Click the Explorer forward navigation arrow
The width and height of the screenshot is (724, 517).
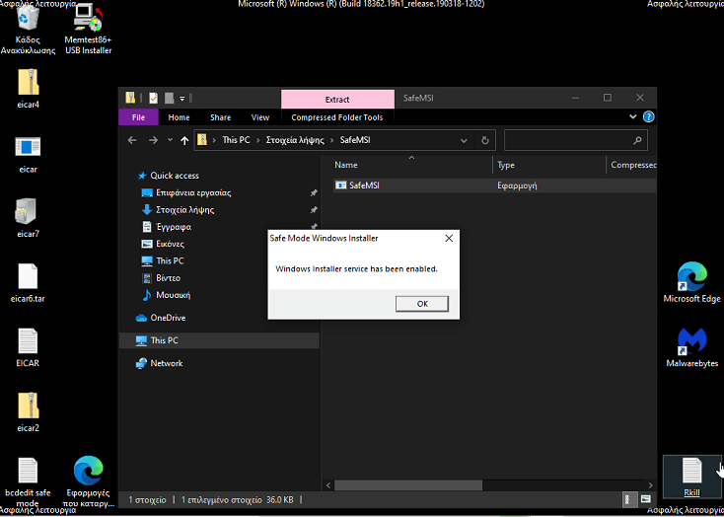tap(153, 140)
